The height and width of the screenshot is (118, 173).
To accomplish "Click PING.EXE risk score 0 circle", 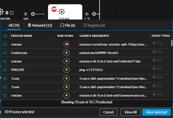I will [x=66, y=70].
